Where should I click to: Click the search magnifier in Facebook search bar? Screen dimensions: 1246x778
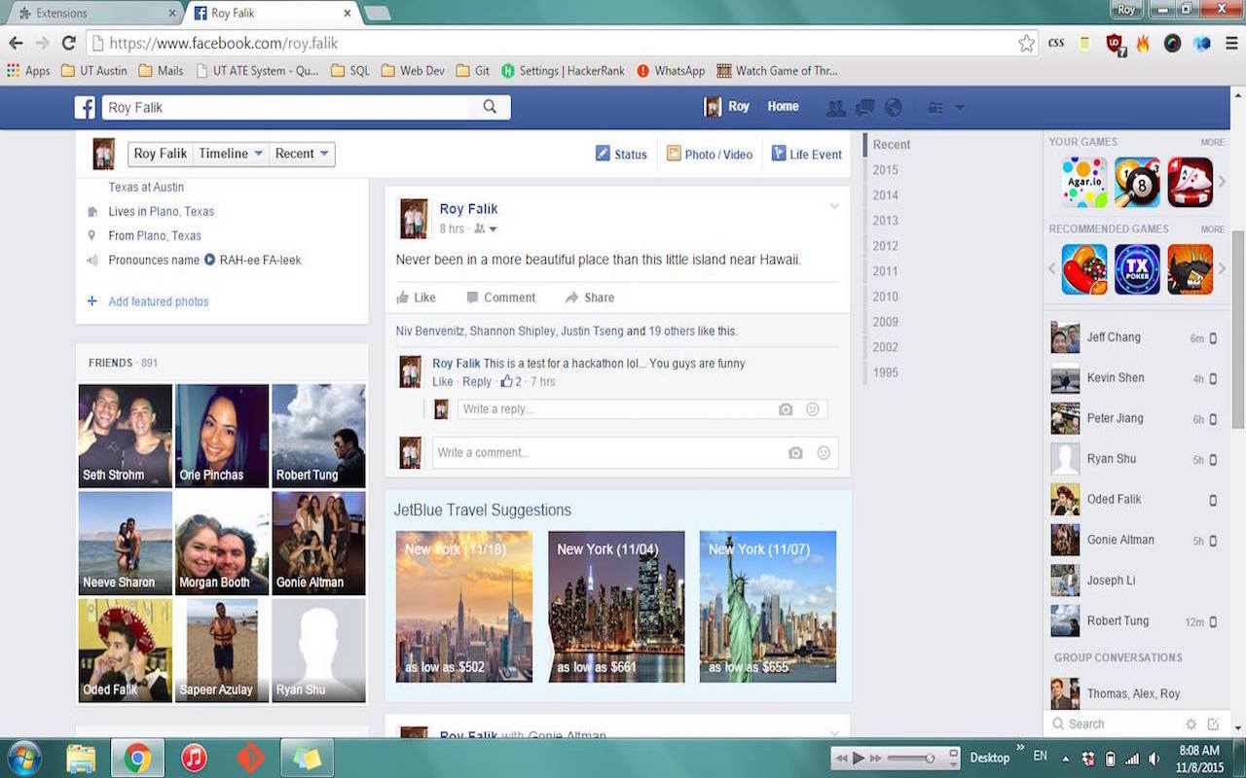490,107
